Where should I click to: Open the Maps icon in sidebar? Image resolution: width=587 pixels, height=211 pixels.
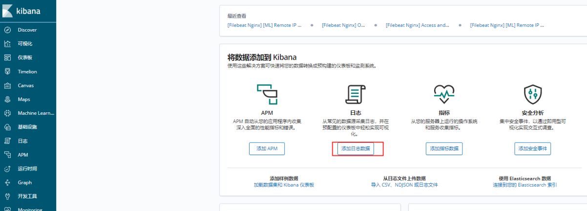click(7, 99)
